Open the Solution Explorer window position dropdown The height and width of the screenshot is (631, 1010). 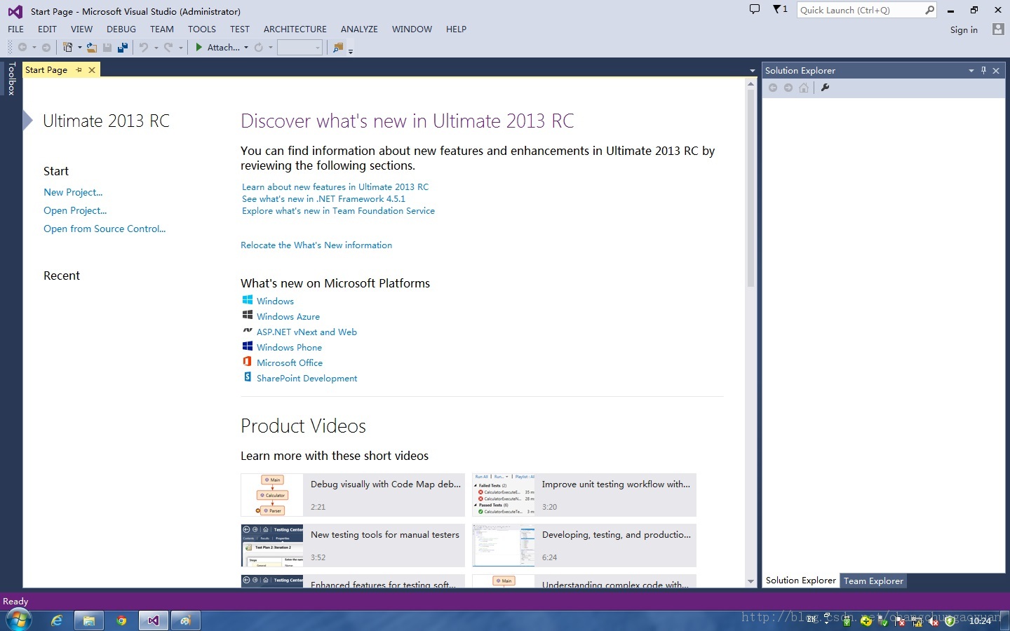[971, 71]
